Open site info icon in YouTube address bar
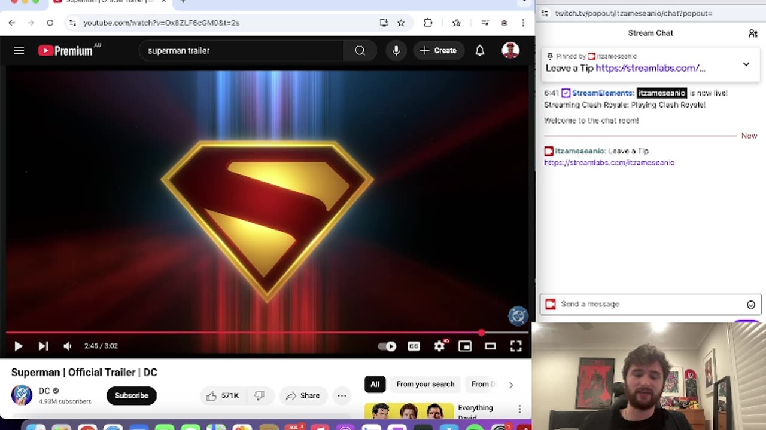 [x=72, y=23]
